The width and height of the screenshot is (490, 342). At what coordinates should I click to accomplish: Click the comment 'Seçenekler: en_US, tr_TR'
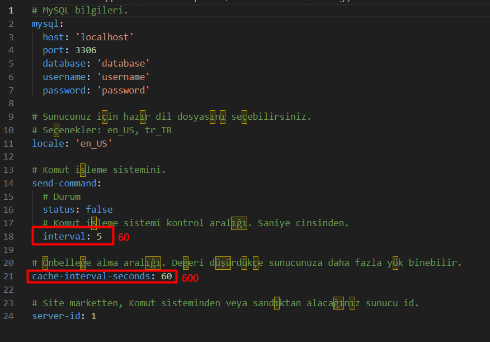point(102,130)
